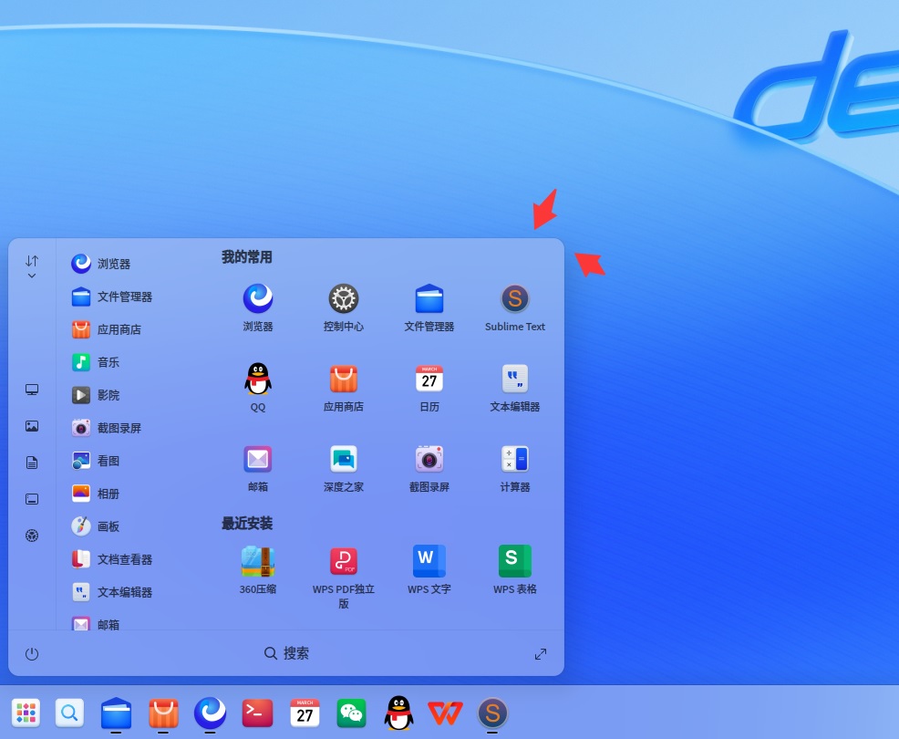
Task: Expand launcher to fullscreen mode
Action: pyautogui.click(x=540, y=654)
